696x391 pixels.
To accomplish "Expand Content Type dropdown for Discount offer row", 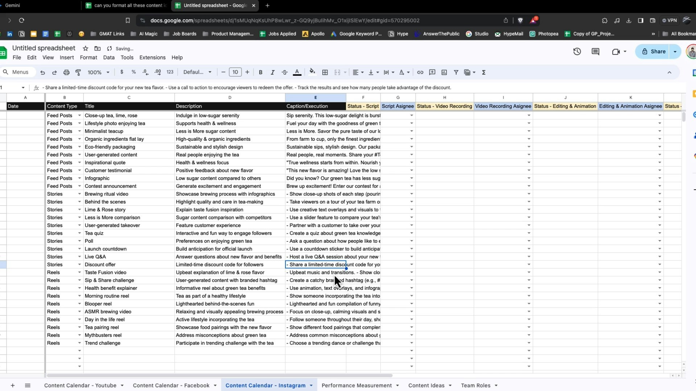I will click(79, 264).
